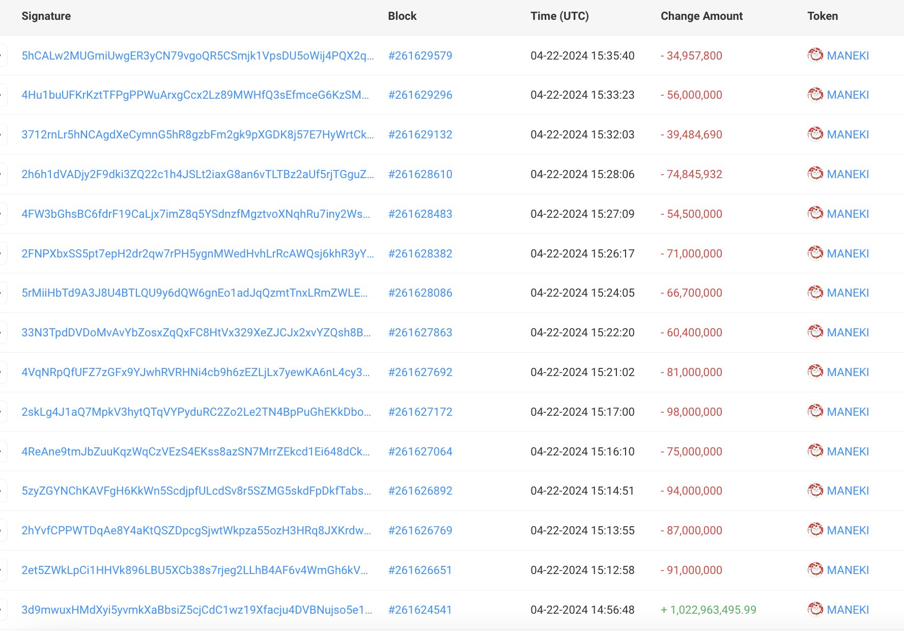The image size is (904, 631).
Task: Click MANEKI token icon in 15:33:23 row
Action: tap(815, 94)
